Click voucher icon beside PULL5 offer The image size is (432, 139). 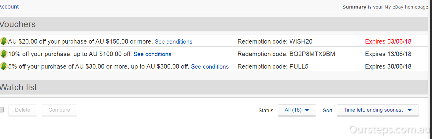(x=4, y=66)
